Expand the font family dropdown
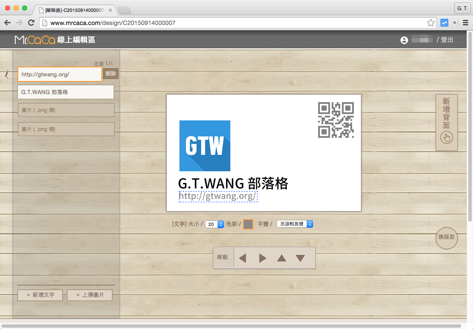Screen dimensions: 473x329 click(x=295, y=224)
